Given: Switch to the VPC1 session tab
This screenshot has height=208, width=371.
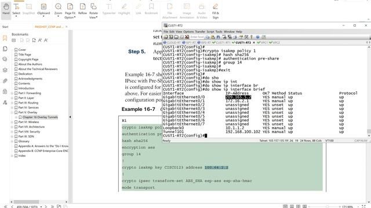Looking at the screenshot, I should coord(262,43).
